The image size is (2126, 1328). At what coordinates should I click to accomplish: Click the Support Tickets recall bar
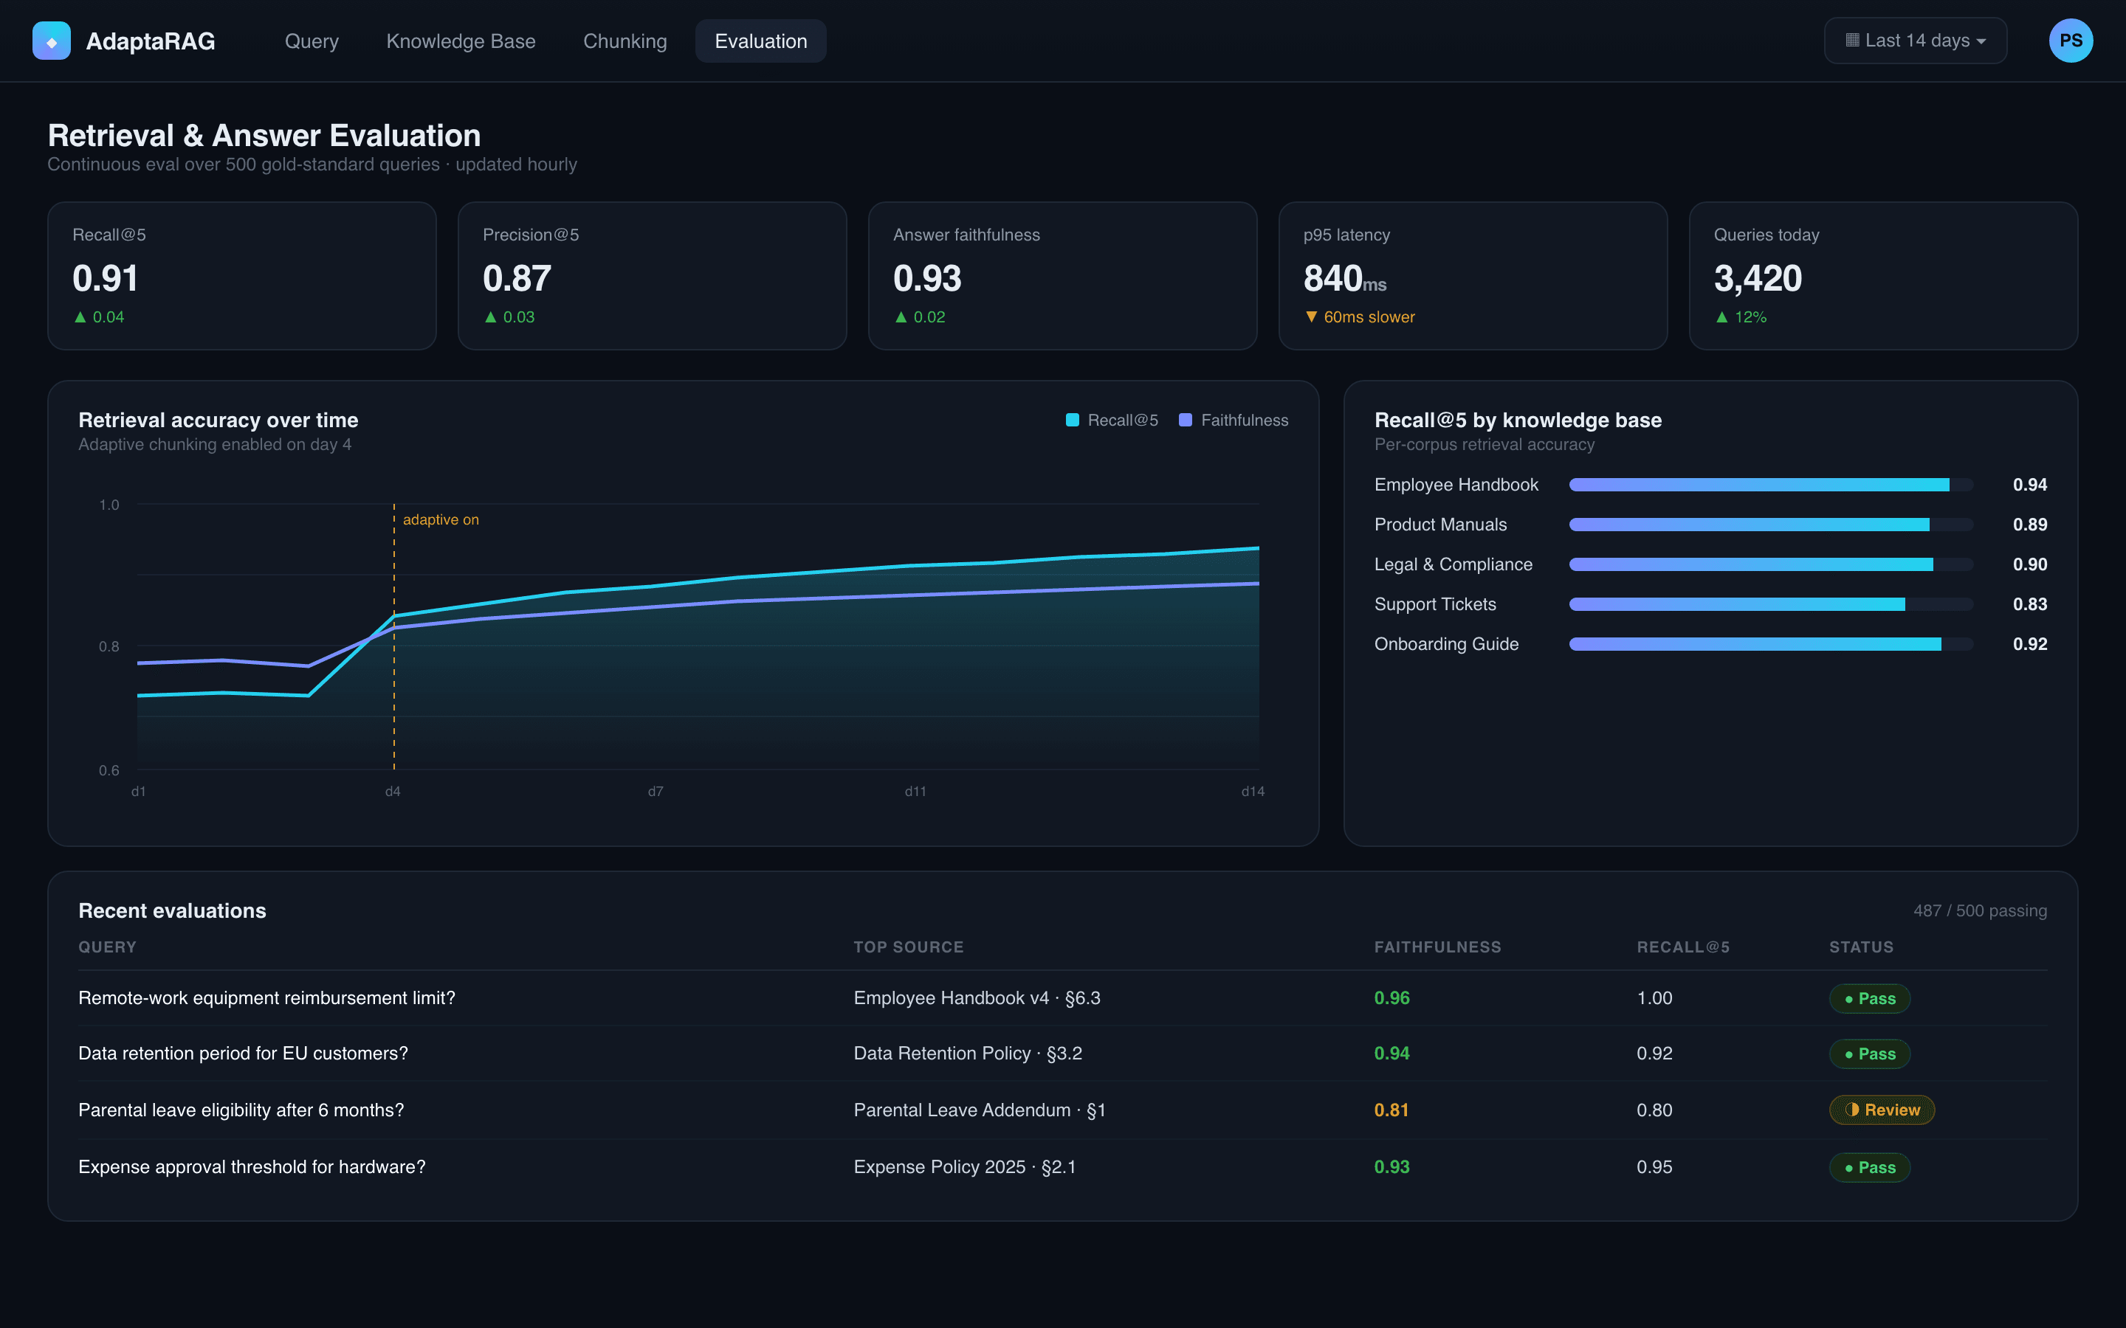click(x=1771, y=604)
